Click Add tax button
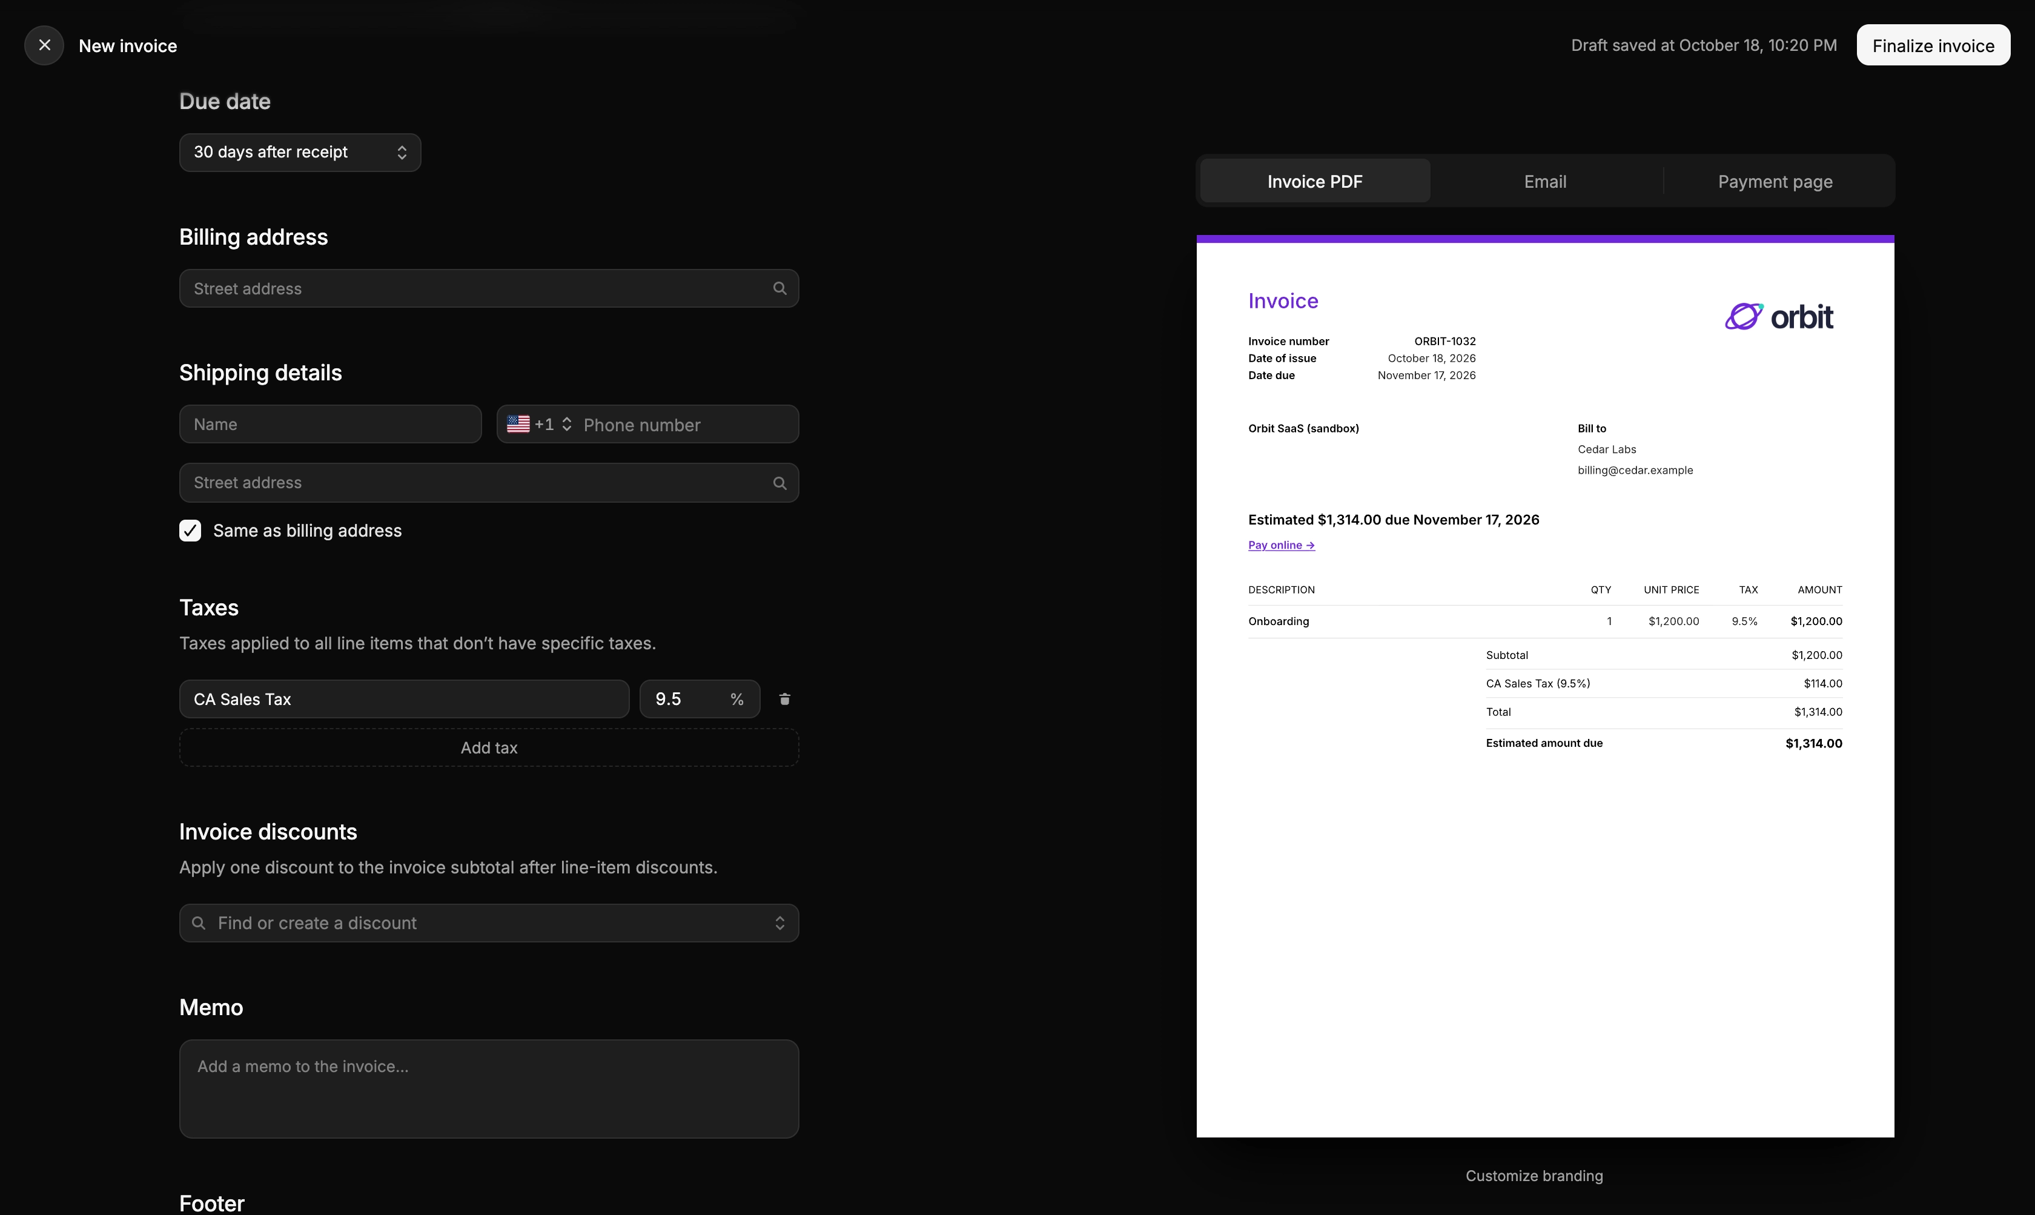Viewport: 2035px width, 1215px height. click(489, 747)
